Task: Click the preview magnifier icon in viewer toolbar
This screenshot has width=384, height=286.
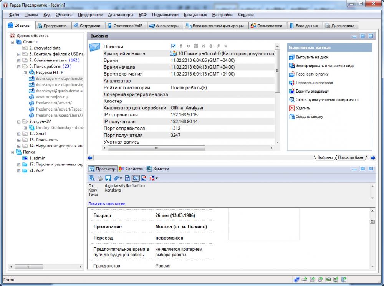Action: [92, 178]
